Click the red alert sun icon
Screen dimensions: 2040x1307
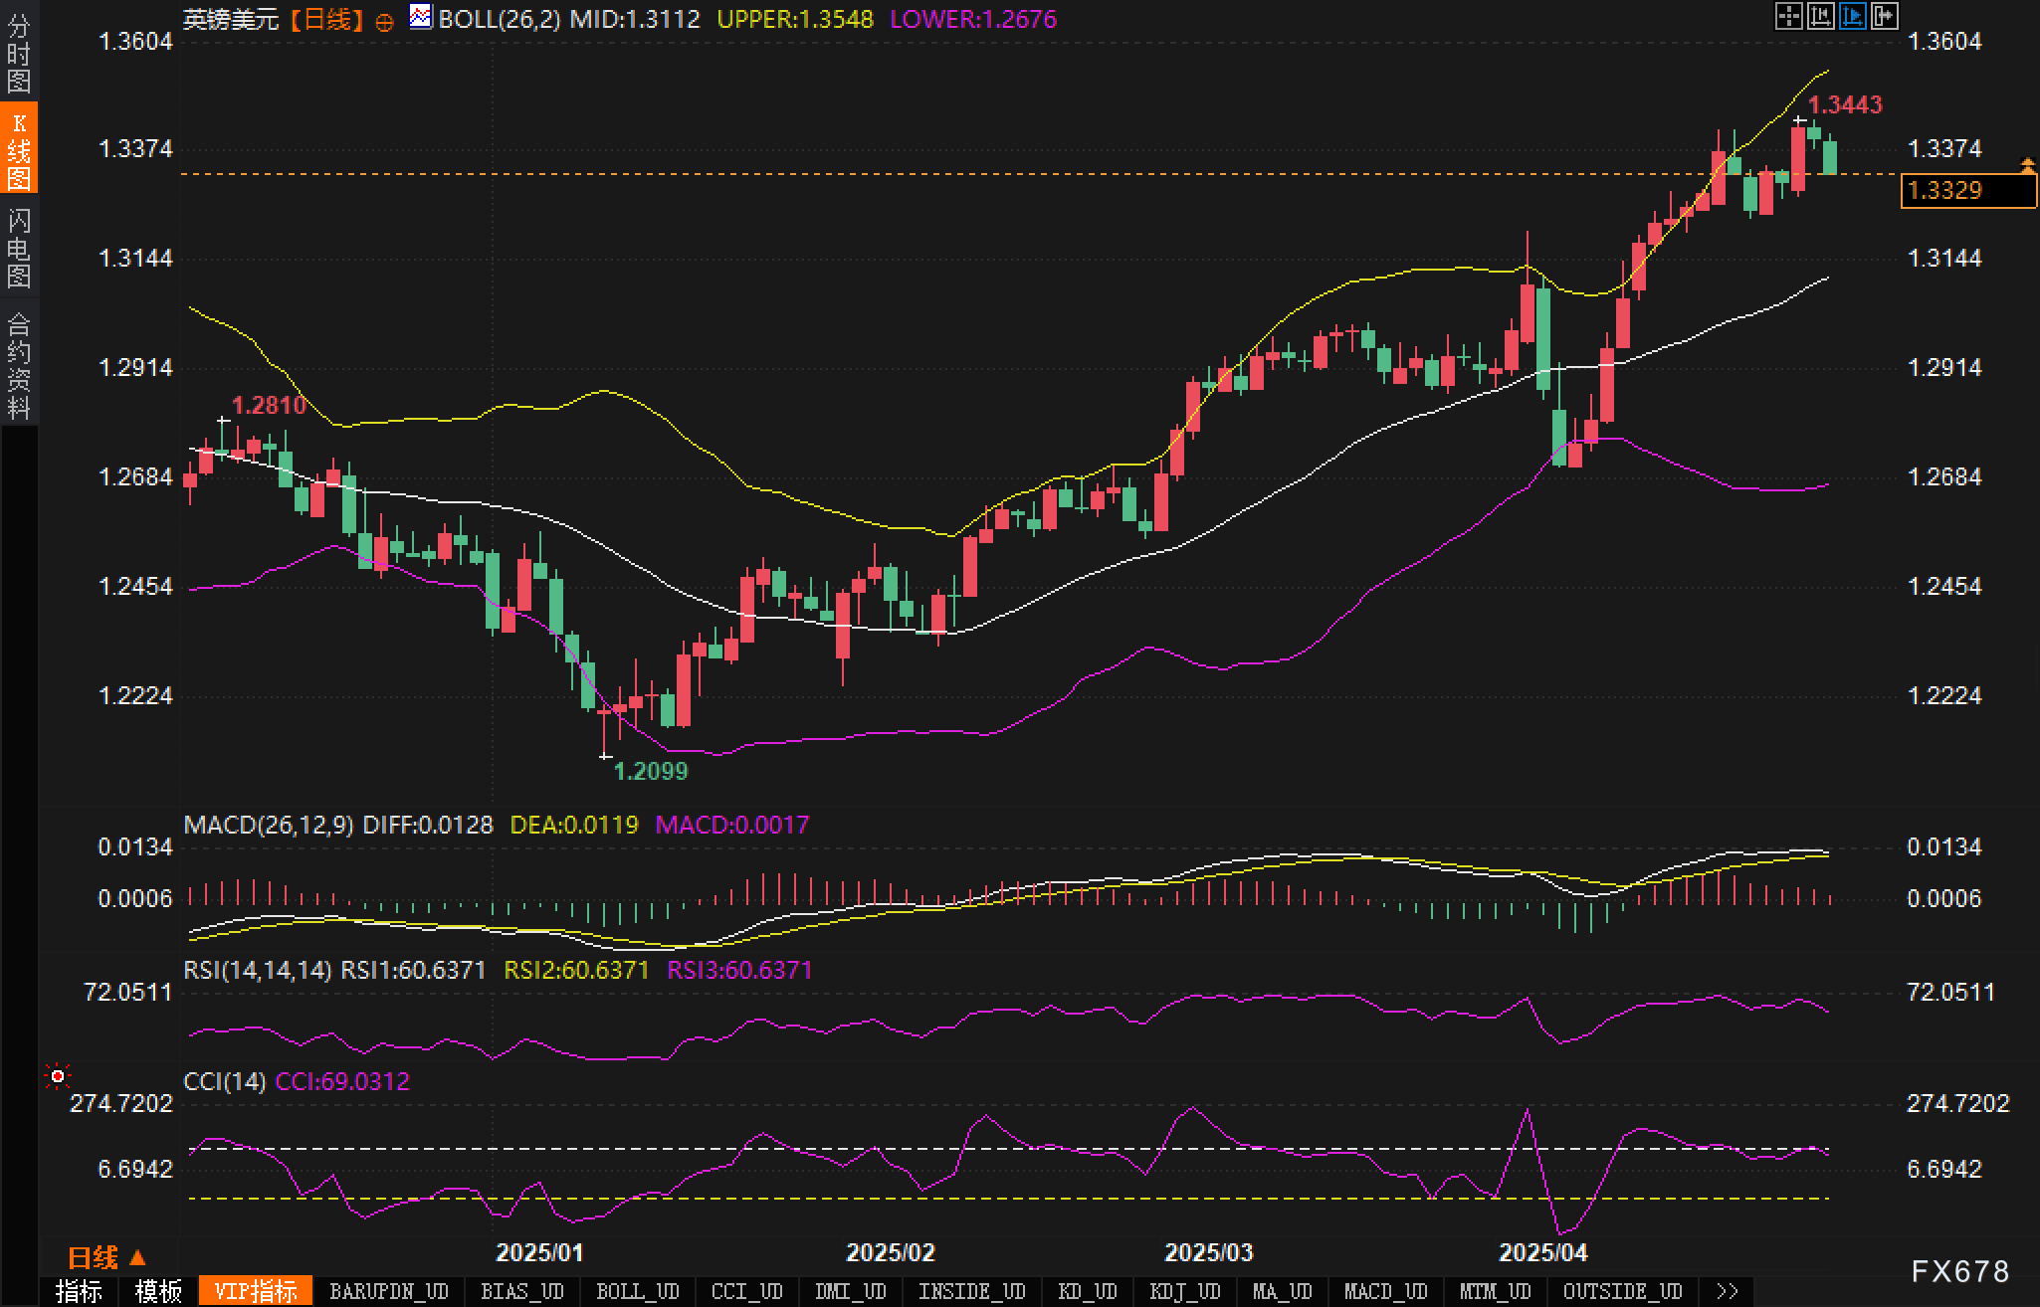click(x=58, y=1076)
